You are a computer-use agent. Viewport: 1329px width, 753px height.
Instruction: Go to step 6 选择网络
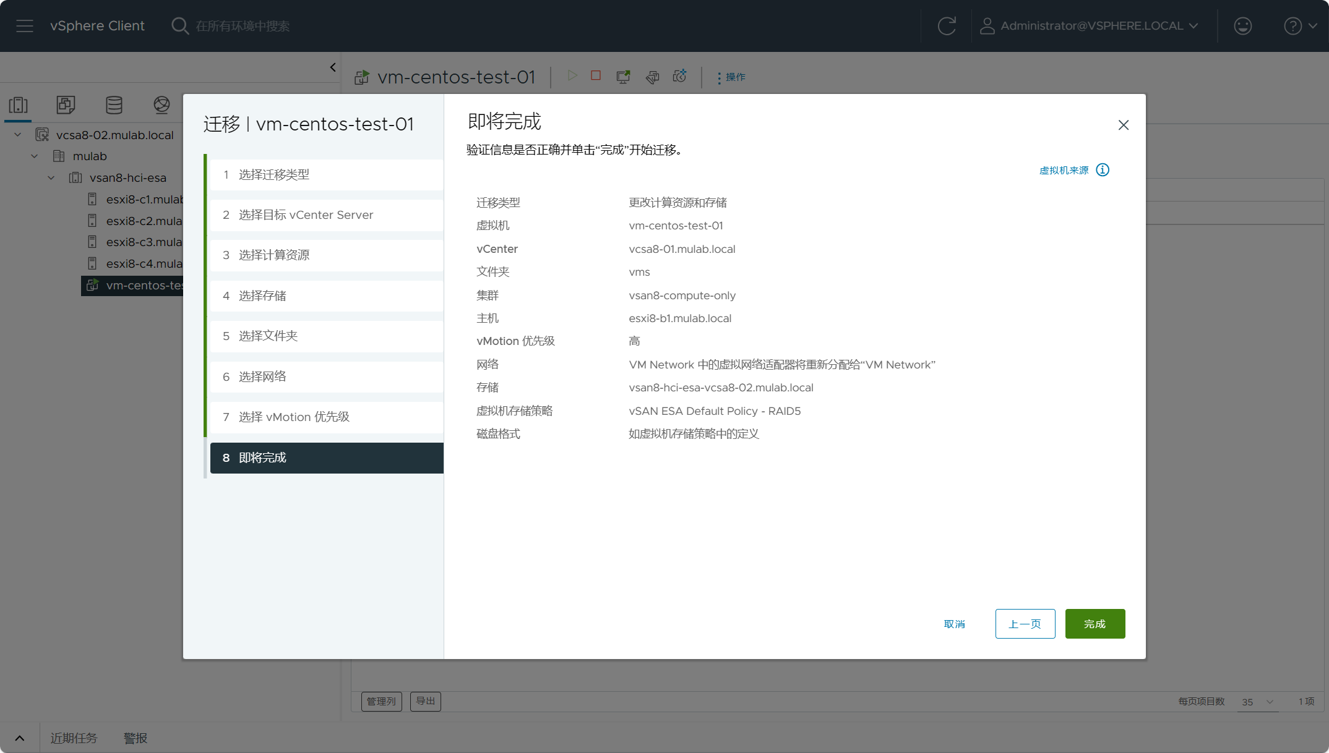point(327,377)
